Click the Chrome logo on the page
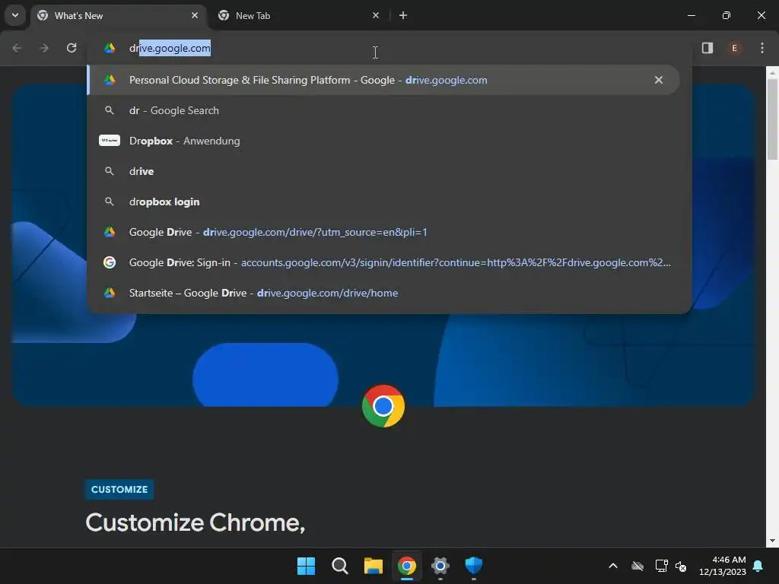 (x=383, y=406)
